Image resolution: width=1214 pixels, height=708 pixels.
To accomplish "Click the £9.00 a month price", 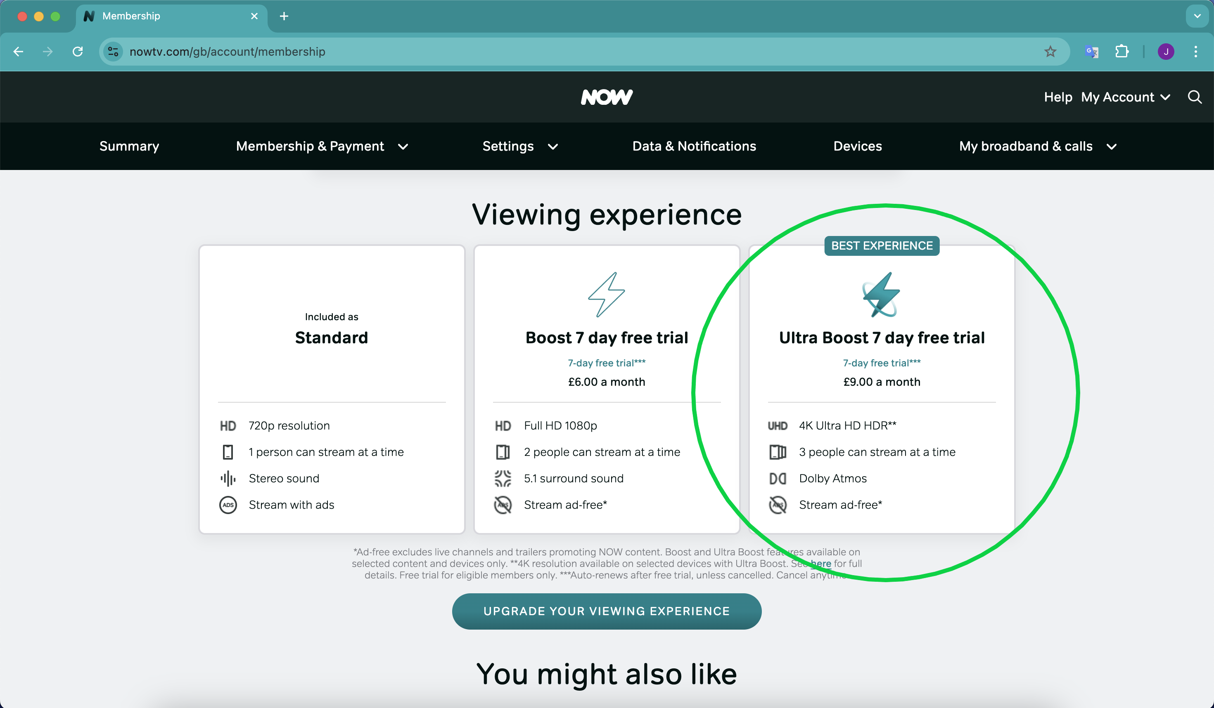I will pos(882,382).
